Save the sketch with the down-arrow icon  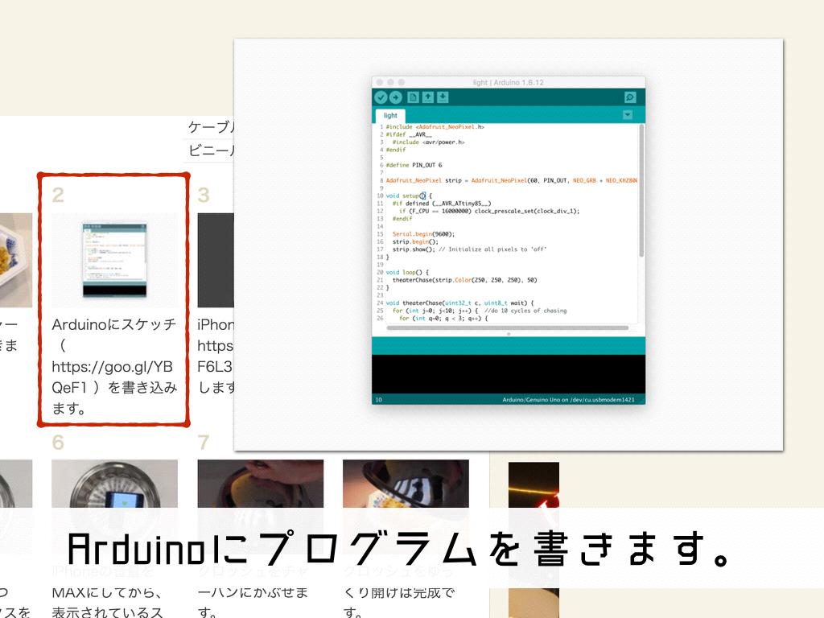443,97
